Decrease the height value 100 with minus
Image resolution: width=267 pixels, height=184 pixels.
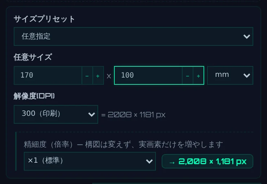(188, 75)
